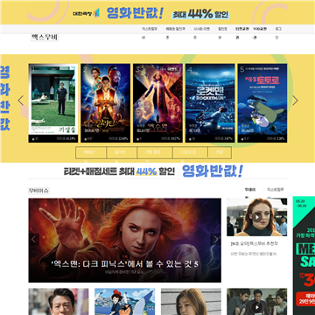
Task: Select the 예매순 ranking tab
Action: (91, 153)
